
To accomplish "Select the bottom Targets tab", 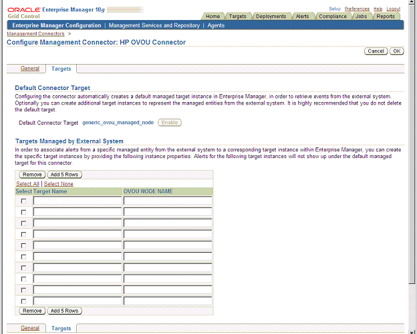I will tap(61, 328).
